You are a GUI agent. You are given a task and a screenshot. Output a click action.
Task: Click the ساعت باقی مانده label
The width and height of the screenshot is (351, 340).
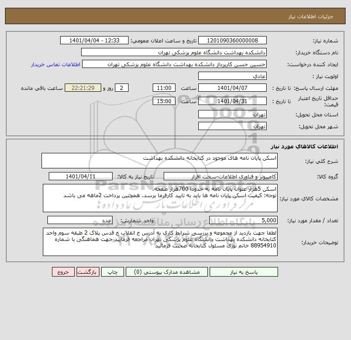point(42,88)
